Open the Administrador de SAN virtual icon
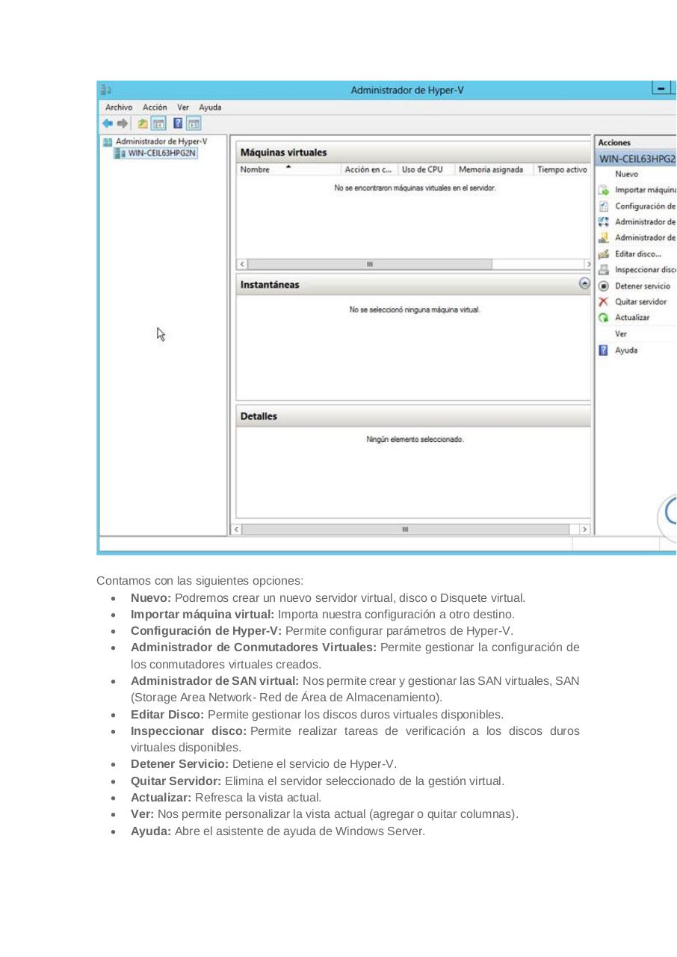This screenshot has width=677, height=957. click(602, 237)
